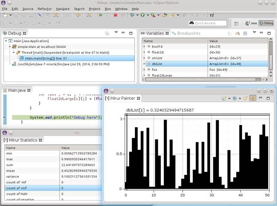Click the Open Perspective icon
Image resolution: width=277 pixels, height=206 pixels.
click(x=236, y=23)
